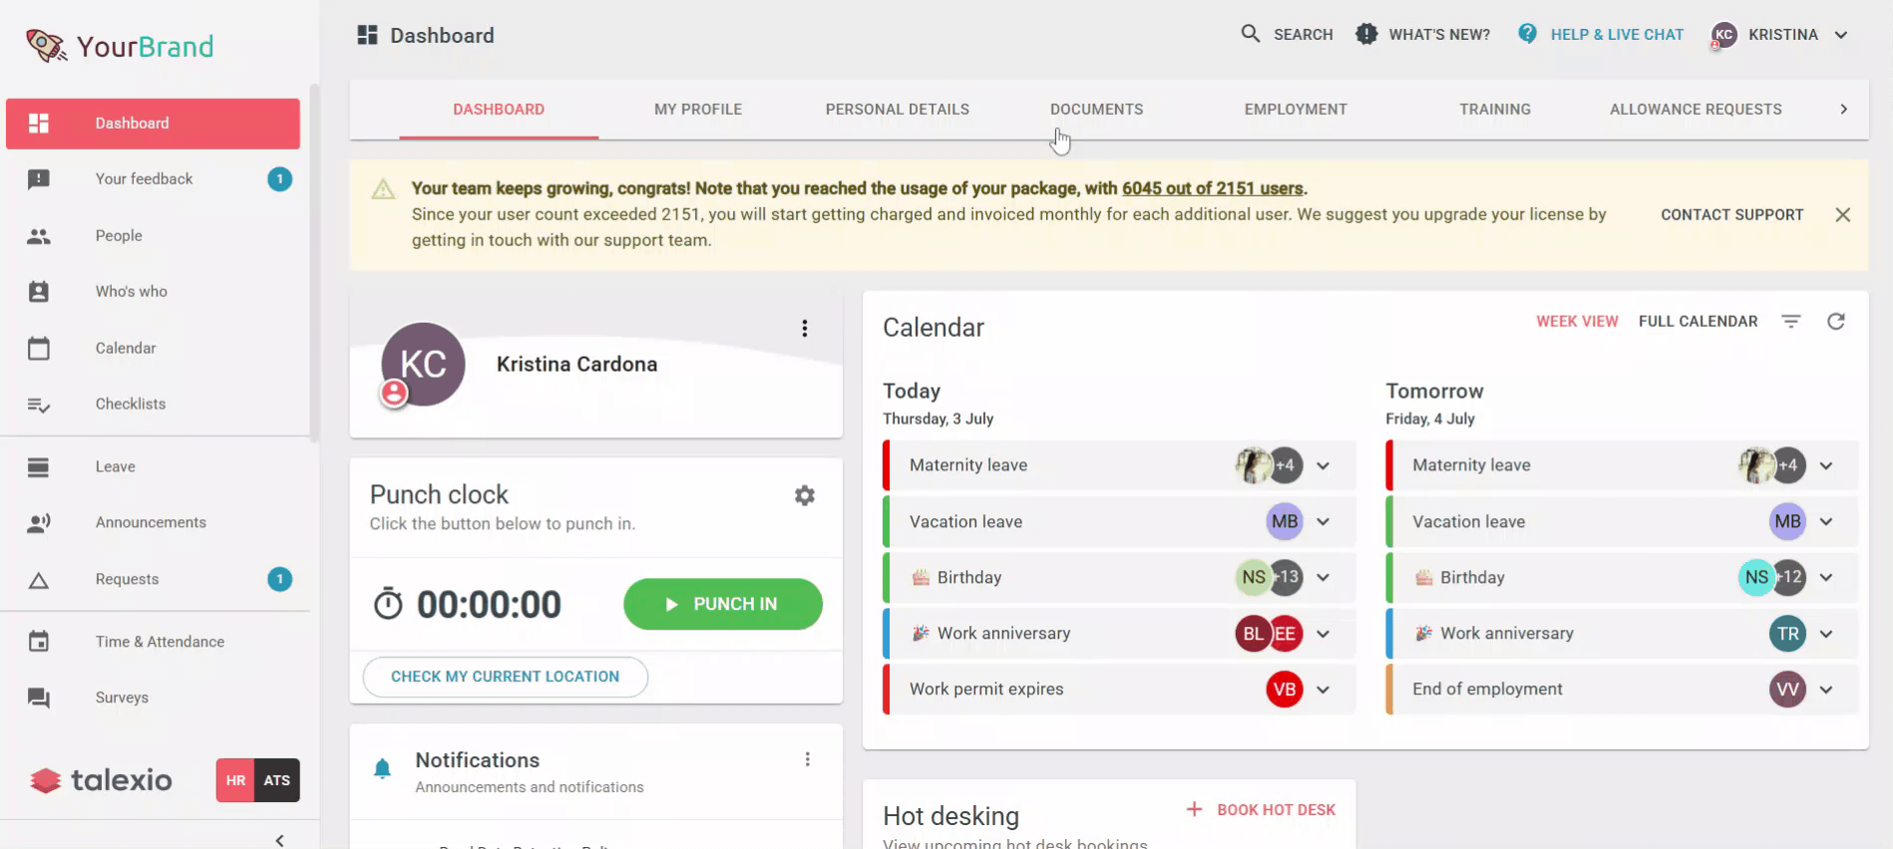Screen dimensions: 1893x849
Task: Click the +13 avatar overflow on Birthday
Action: pos(1289,577)
